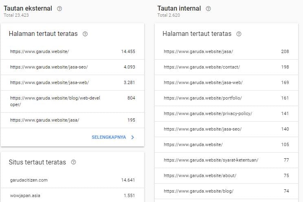The width and height of the screenshot is (303, 202).
Task: Open garudacitizen.com linking site row
Action: (72, 180)
